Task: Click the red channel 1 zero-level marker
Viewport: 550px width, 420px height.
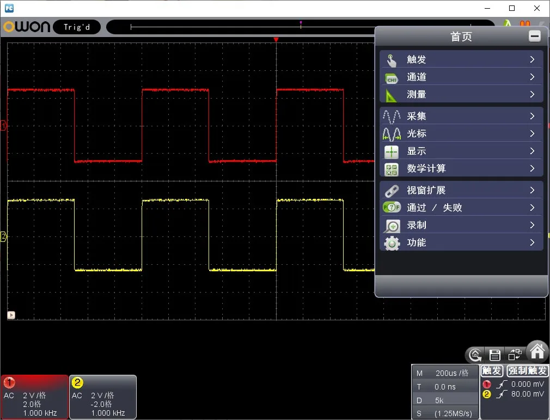Action: [3, 126]
